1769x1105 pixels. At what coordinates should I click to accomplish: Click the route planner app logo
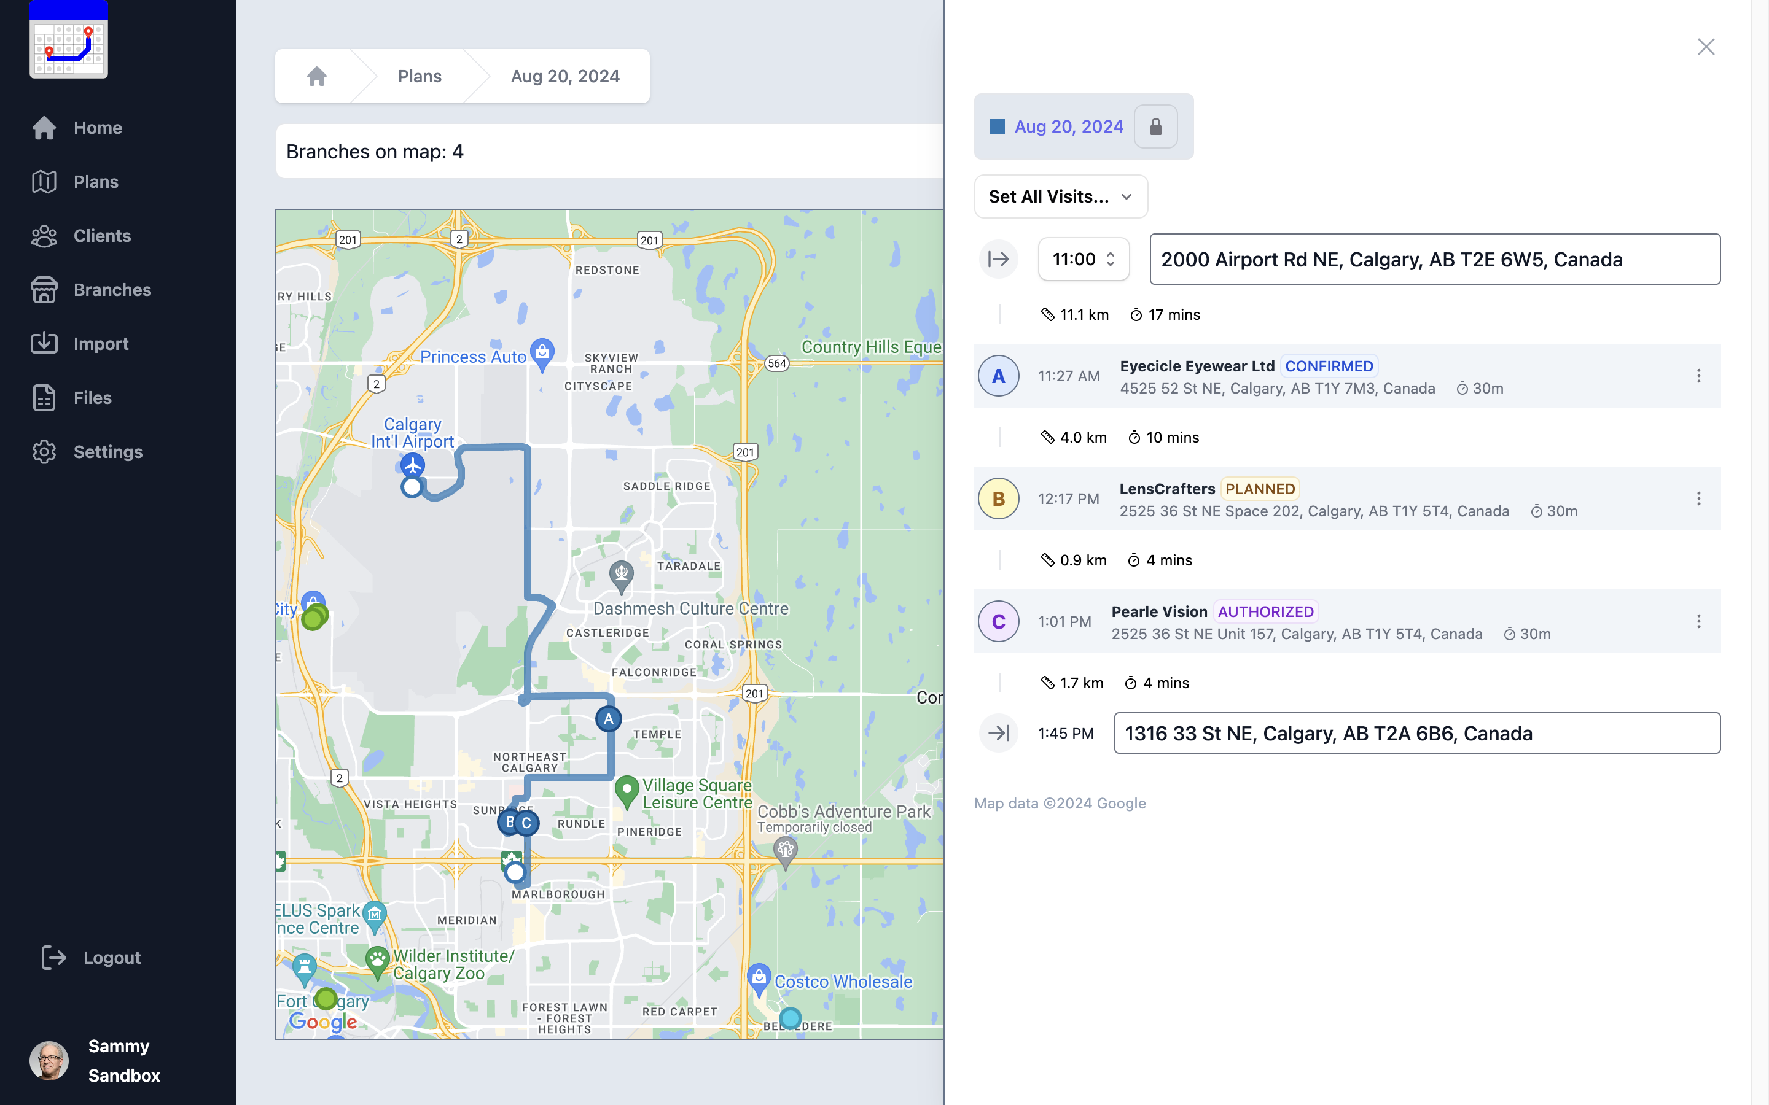[69, 39]
